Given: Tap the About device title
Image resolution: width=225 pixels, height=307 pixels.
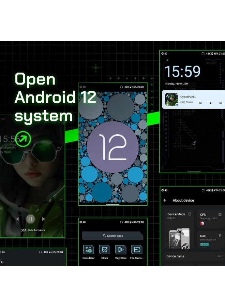Looking at the screenshot, I should tap(183, 200).
